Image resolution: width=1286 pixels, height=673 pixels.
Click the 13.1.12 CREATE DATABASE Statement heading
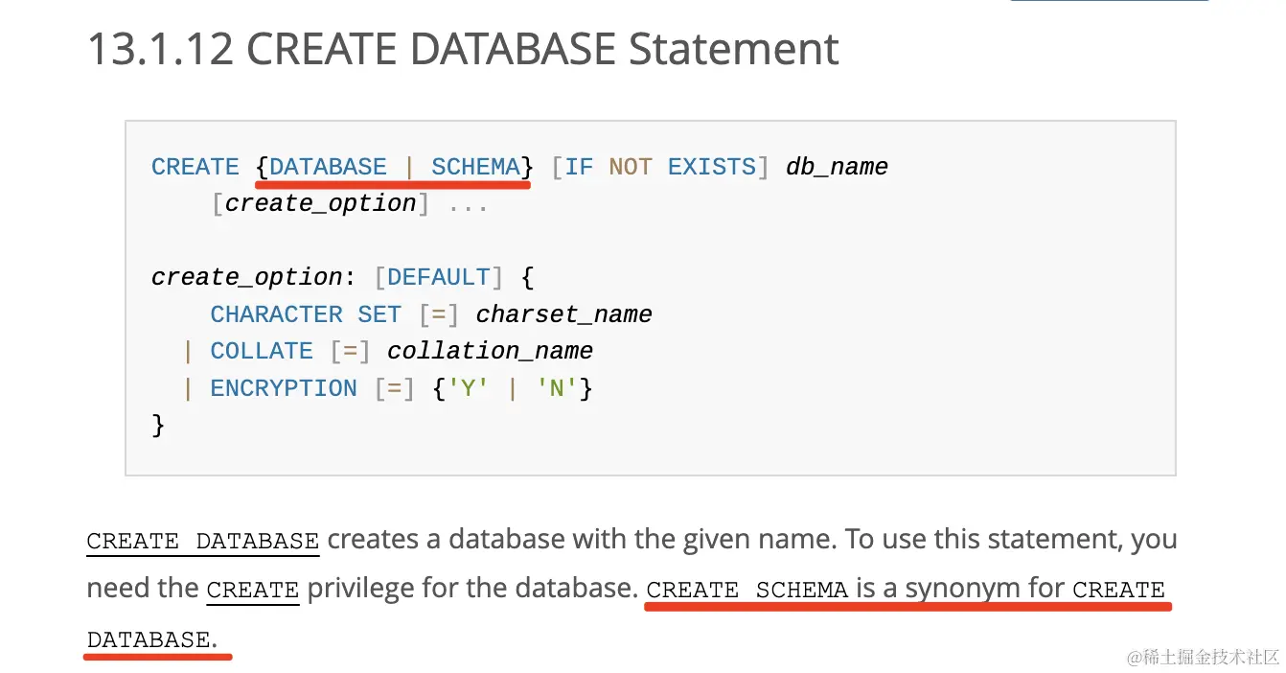tap(463, 50)
